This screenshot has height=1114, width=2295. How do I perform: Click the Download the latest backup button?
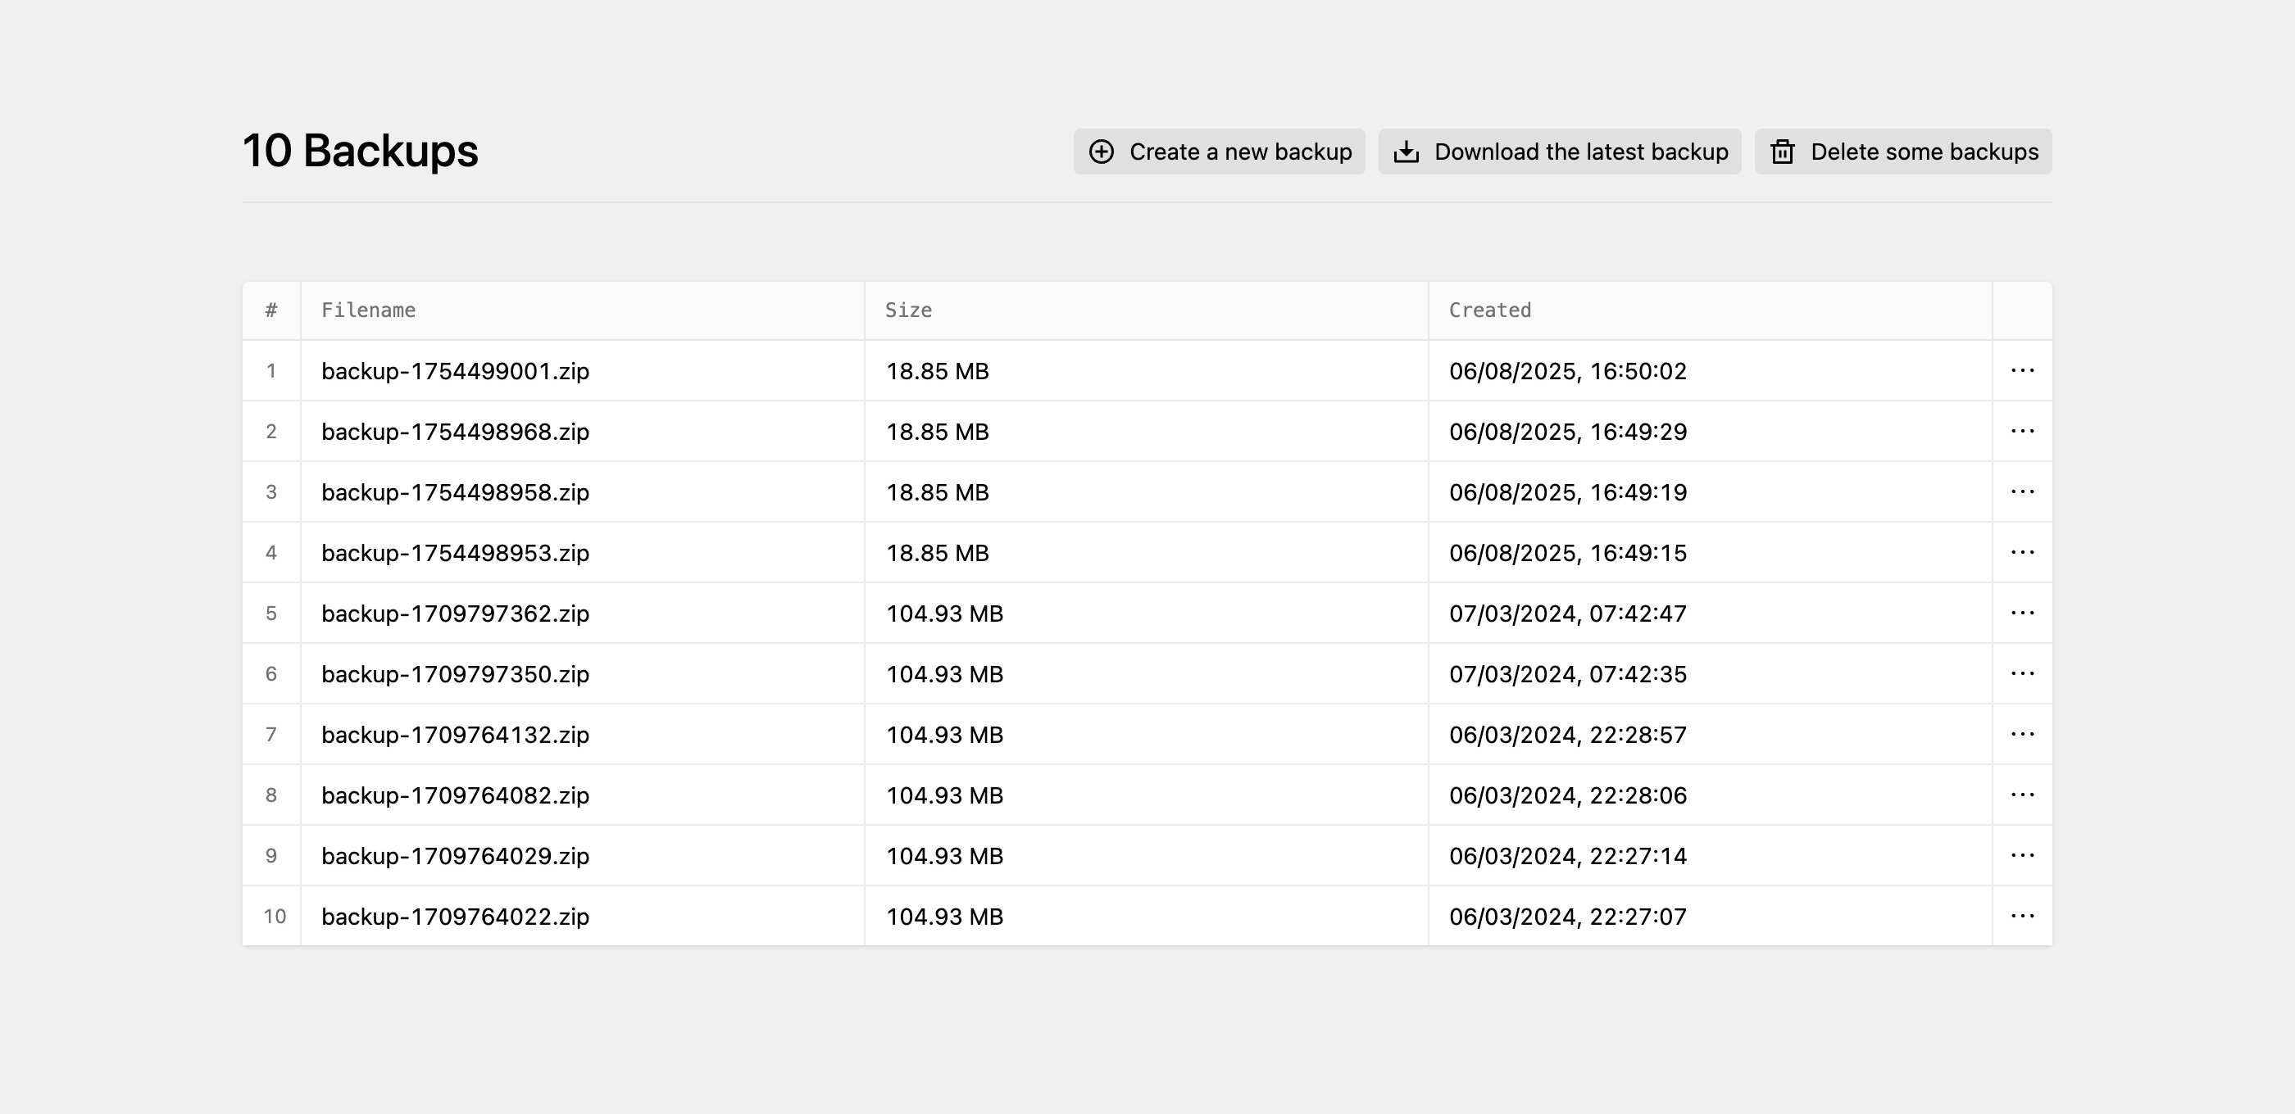pos(1559,152)
